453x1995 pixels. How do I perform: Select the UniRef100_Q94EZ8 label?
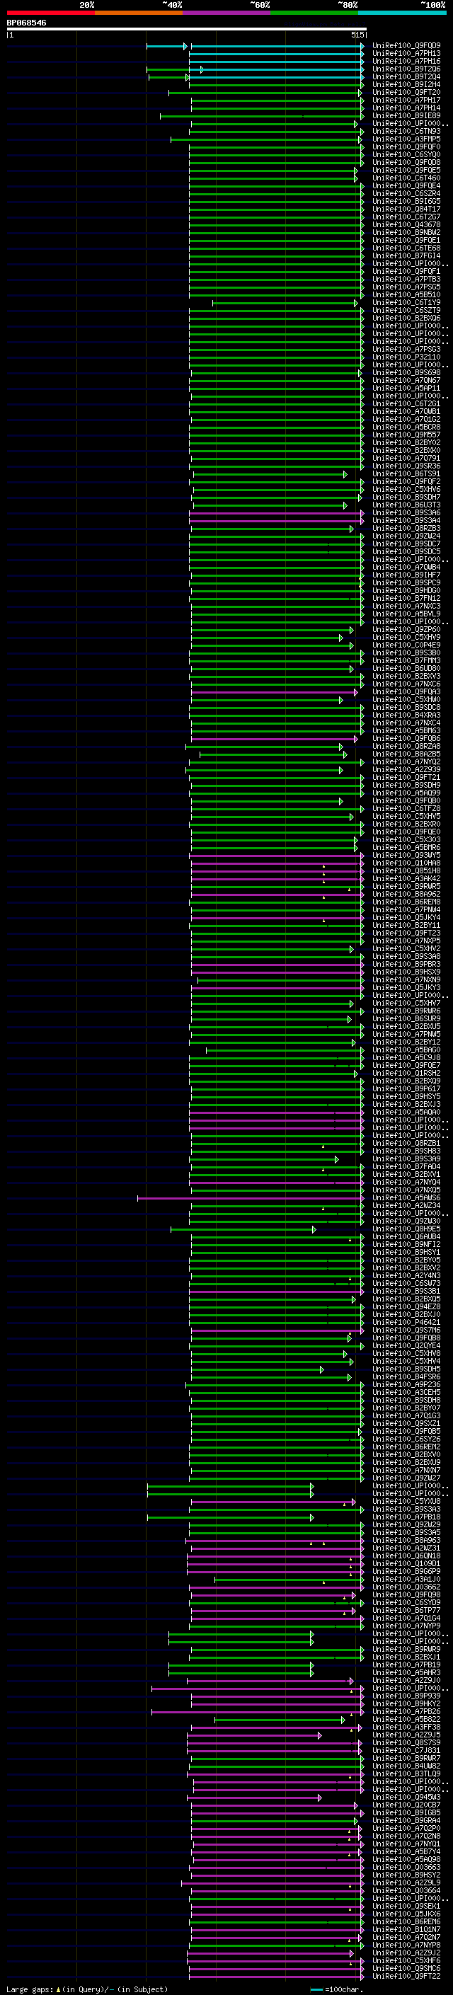tap(406, 1307)
